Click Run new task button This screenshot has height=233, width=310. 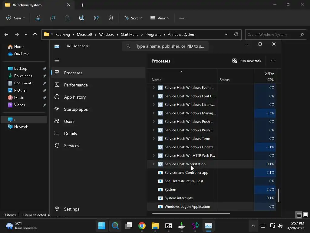pos(247,61)
